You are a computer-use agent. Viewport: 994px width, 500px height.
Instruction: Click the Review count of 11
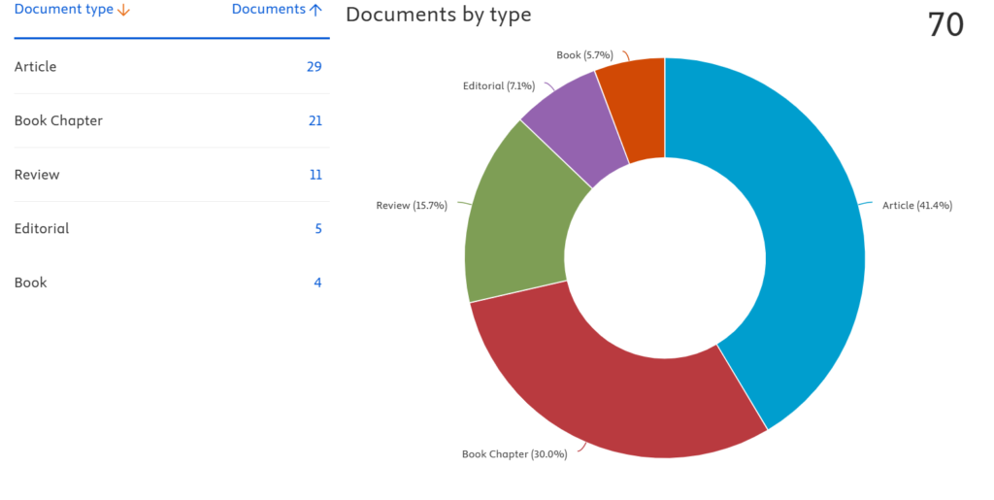point(315,175)
